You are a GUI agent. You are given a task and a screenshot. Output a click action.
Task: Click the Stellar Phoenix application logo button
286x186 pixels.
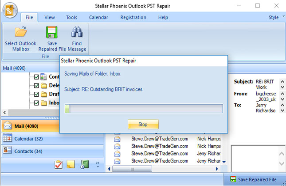coord(9,10)
